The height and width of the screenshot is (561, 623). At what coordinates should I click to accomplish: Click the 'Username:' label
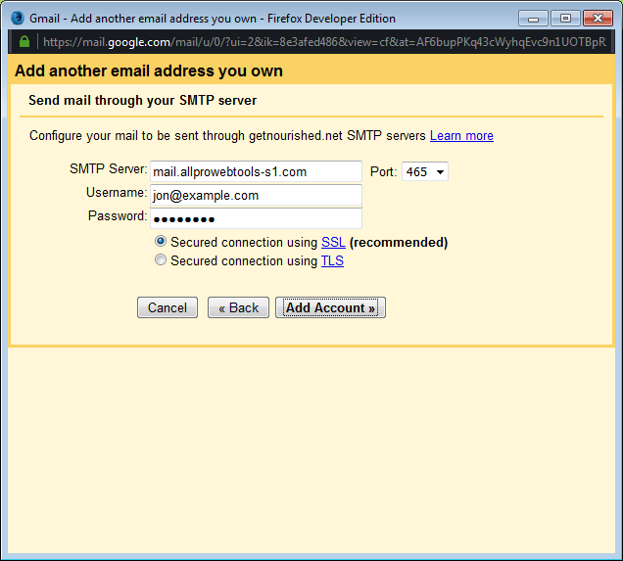pyautogui.click(x=117, y=193)
